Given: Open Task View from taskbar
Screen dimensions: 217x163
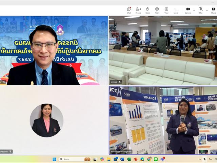Looking at the screenshot, I should click(95, 159).
